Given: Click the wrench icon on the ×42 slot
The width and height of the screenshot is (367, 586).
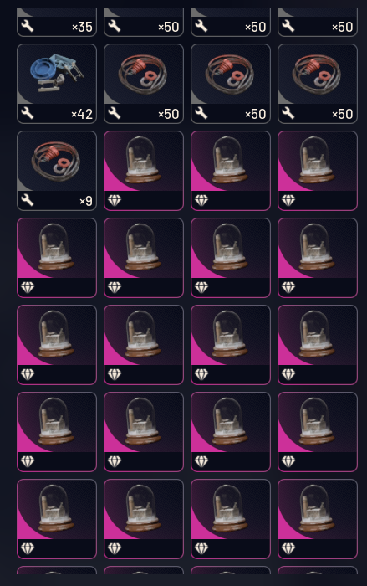Looking at the screenshot, I should [28, 113].
